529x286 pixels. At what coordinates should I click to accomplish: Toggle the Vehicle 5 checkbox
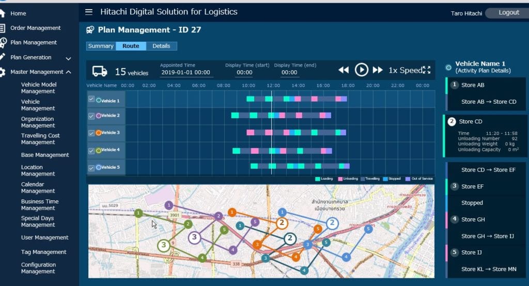coord(91,168)
